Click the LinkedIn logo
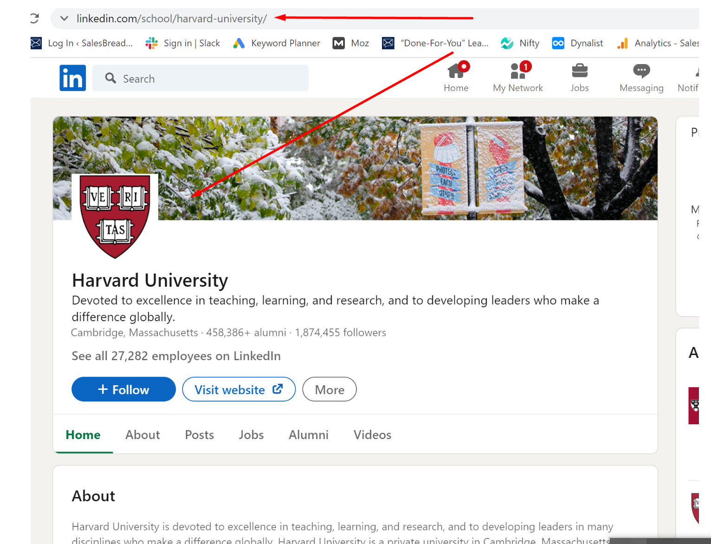Screen dimensions: 711x544 point(72,78)
